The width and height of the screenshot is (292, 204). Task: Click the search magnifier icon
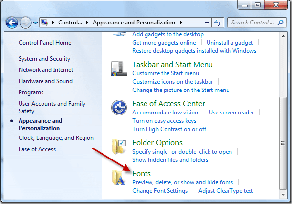tap(280, 23)
